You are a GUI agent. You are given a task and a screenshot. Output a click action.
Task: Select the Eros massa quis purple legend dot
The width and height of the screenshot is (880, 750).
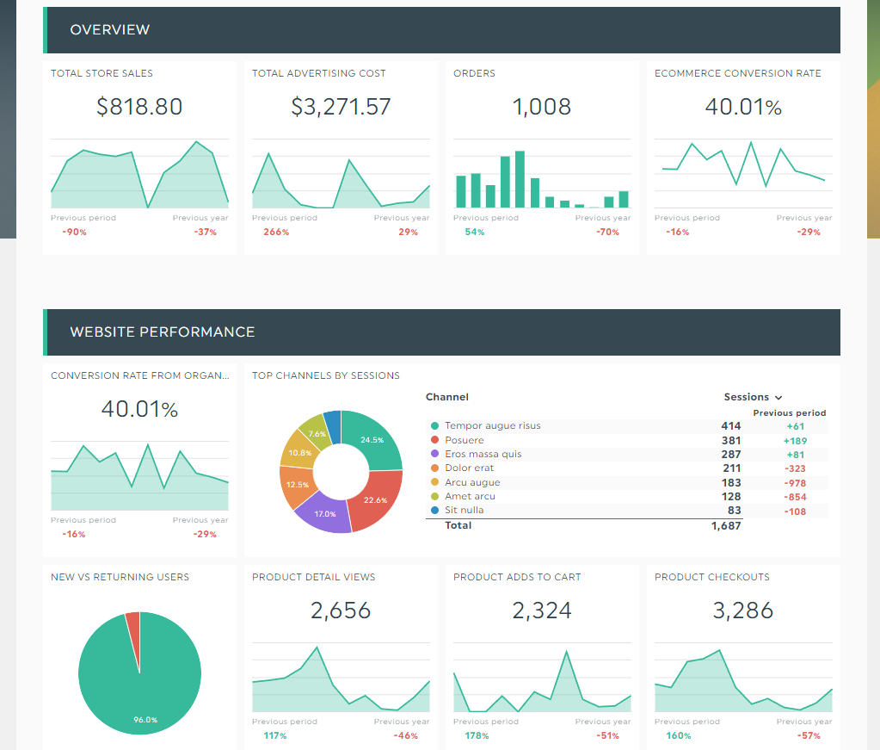pyautogui.click(x=434, y=454)
